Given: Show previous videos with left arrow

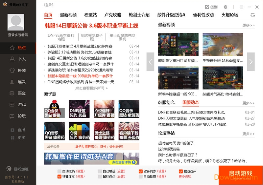Looking at the screenshot, I should pyautogui.click(x=150, y=62).
